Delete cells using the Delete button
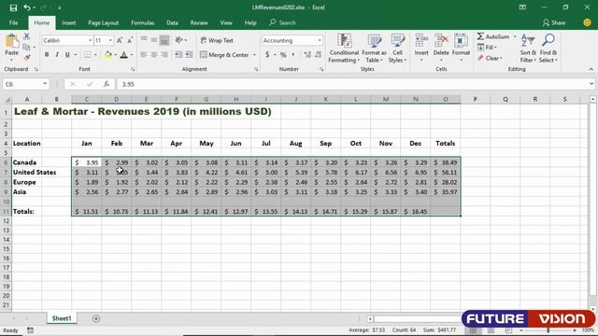The height and width of the screenshot is (336, 598). (x=441, y=49)
